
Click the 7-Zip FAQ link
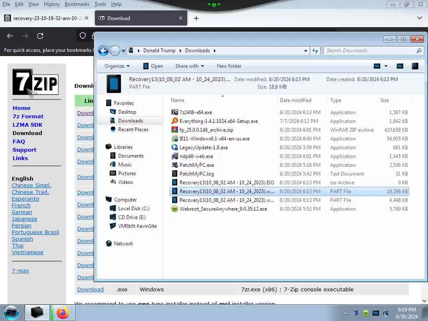coord(19,141)
